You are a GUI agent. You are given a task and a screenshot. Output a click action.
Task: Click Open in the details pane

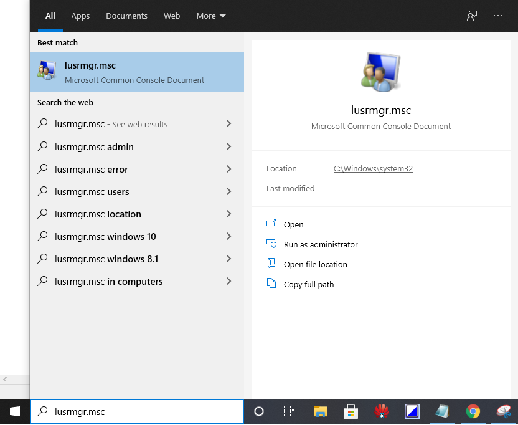pos(293,224)
